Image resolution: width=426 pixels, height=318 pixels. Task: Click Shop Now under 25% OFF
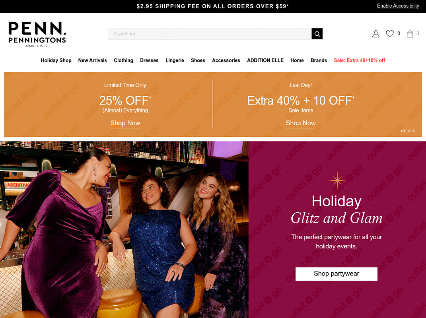[125, 123]
